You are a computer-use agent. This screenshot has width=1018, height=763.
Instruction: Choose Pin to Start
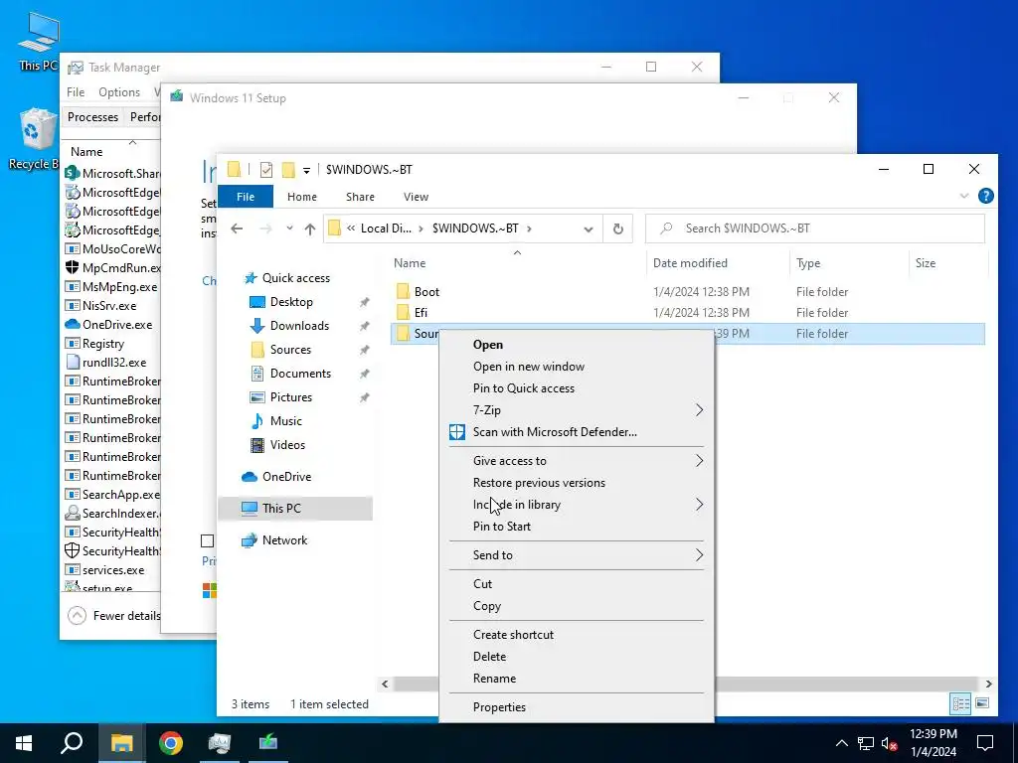point(501,527)
